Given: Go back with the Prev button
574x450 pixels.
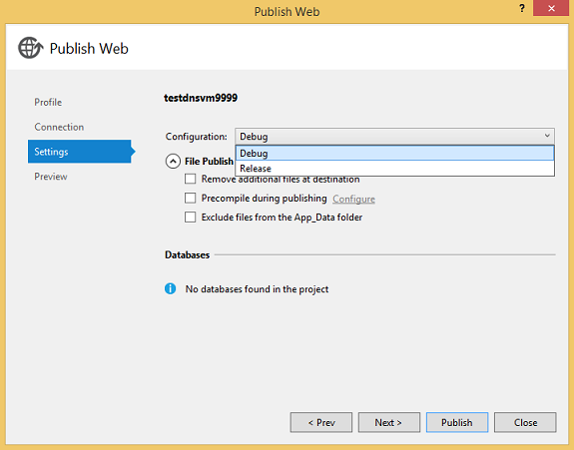Looking at the screenshot, I should pyautogui.click(x=321, y=423).
